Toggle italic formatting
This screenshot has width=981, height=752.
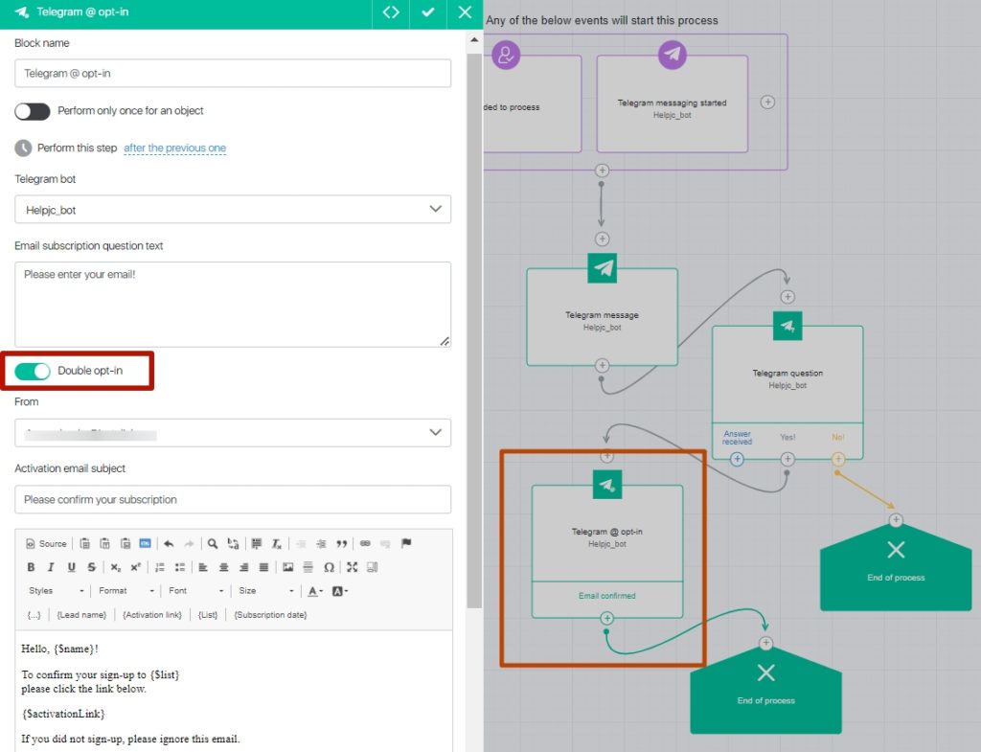52,567
